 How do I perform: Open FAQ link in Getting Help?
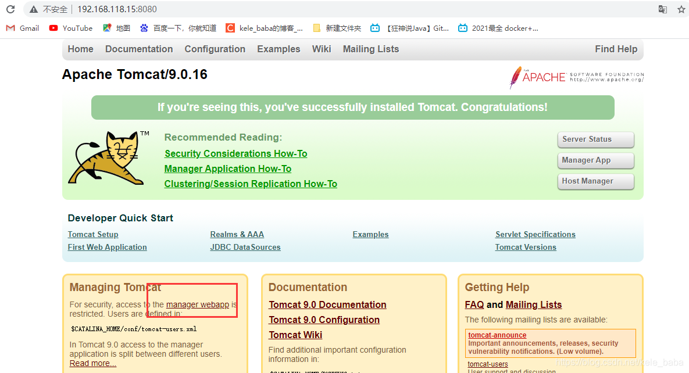point(474,305)
